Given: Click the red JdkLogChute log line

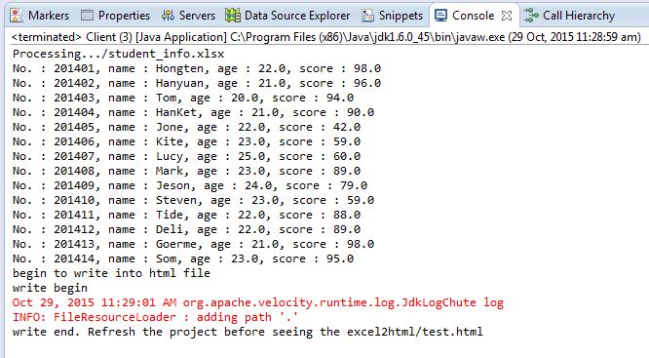Looking at the screenshot, I should (x=258, y=302).
